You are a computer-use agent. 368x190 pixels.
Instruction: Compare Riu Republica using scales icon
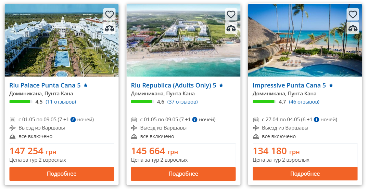(231, 28)
